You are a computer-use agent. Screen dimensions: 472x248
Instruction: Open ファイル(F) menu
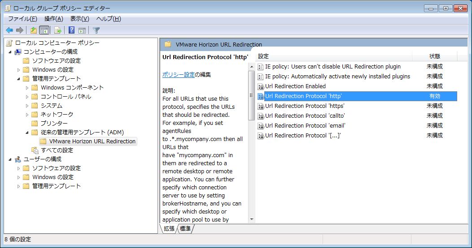point(22,19)
